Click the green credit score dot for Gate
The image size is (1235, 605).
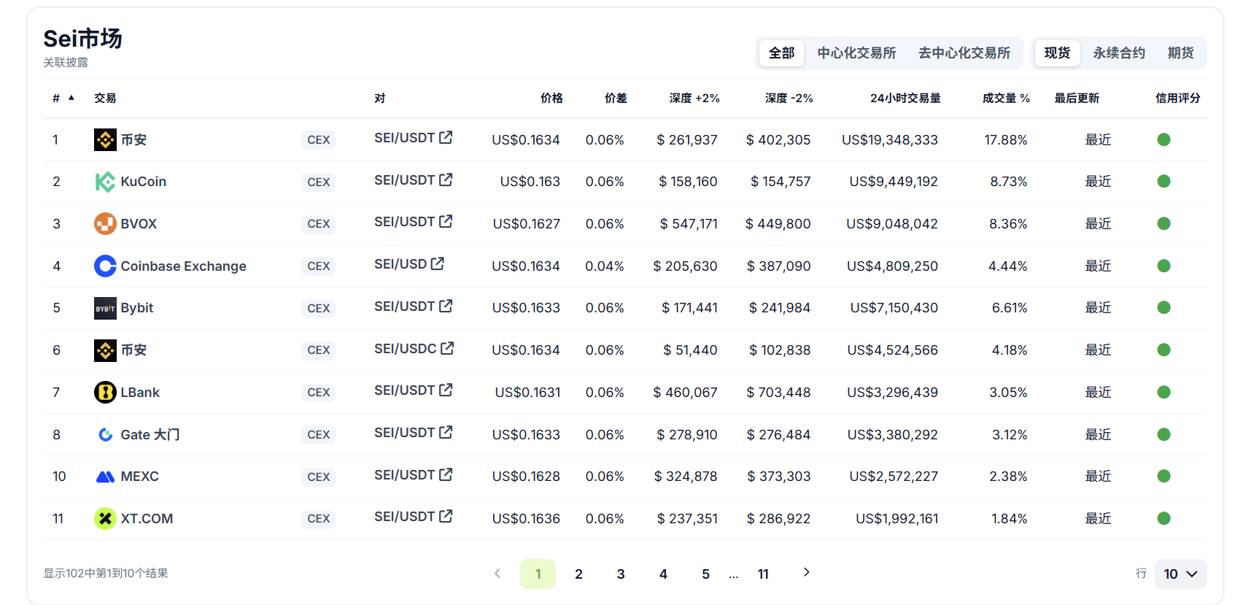[1164, 435]
